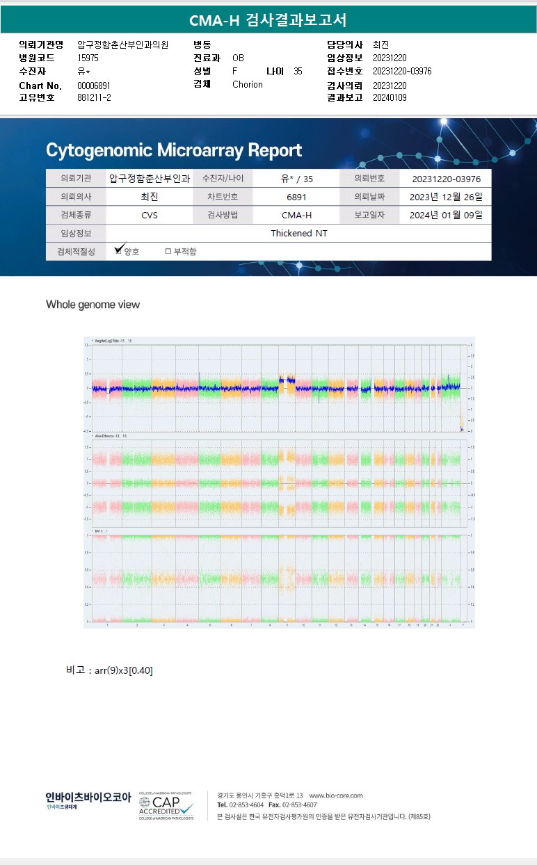Select 접수번호 value 20231220-03976 in header
Screen dimensions: 537x865
pos(402,71)
